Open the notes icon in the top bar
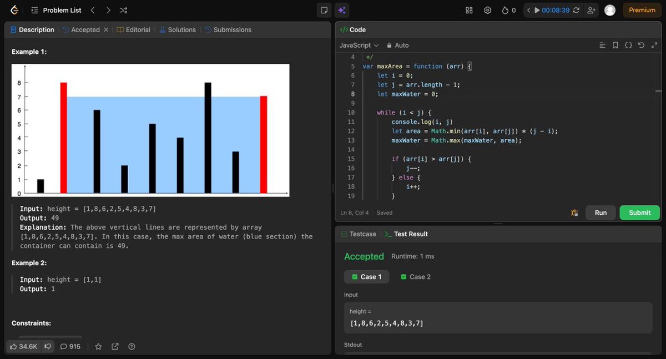 [324, 10]
